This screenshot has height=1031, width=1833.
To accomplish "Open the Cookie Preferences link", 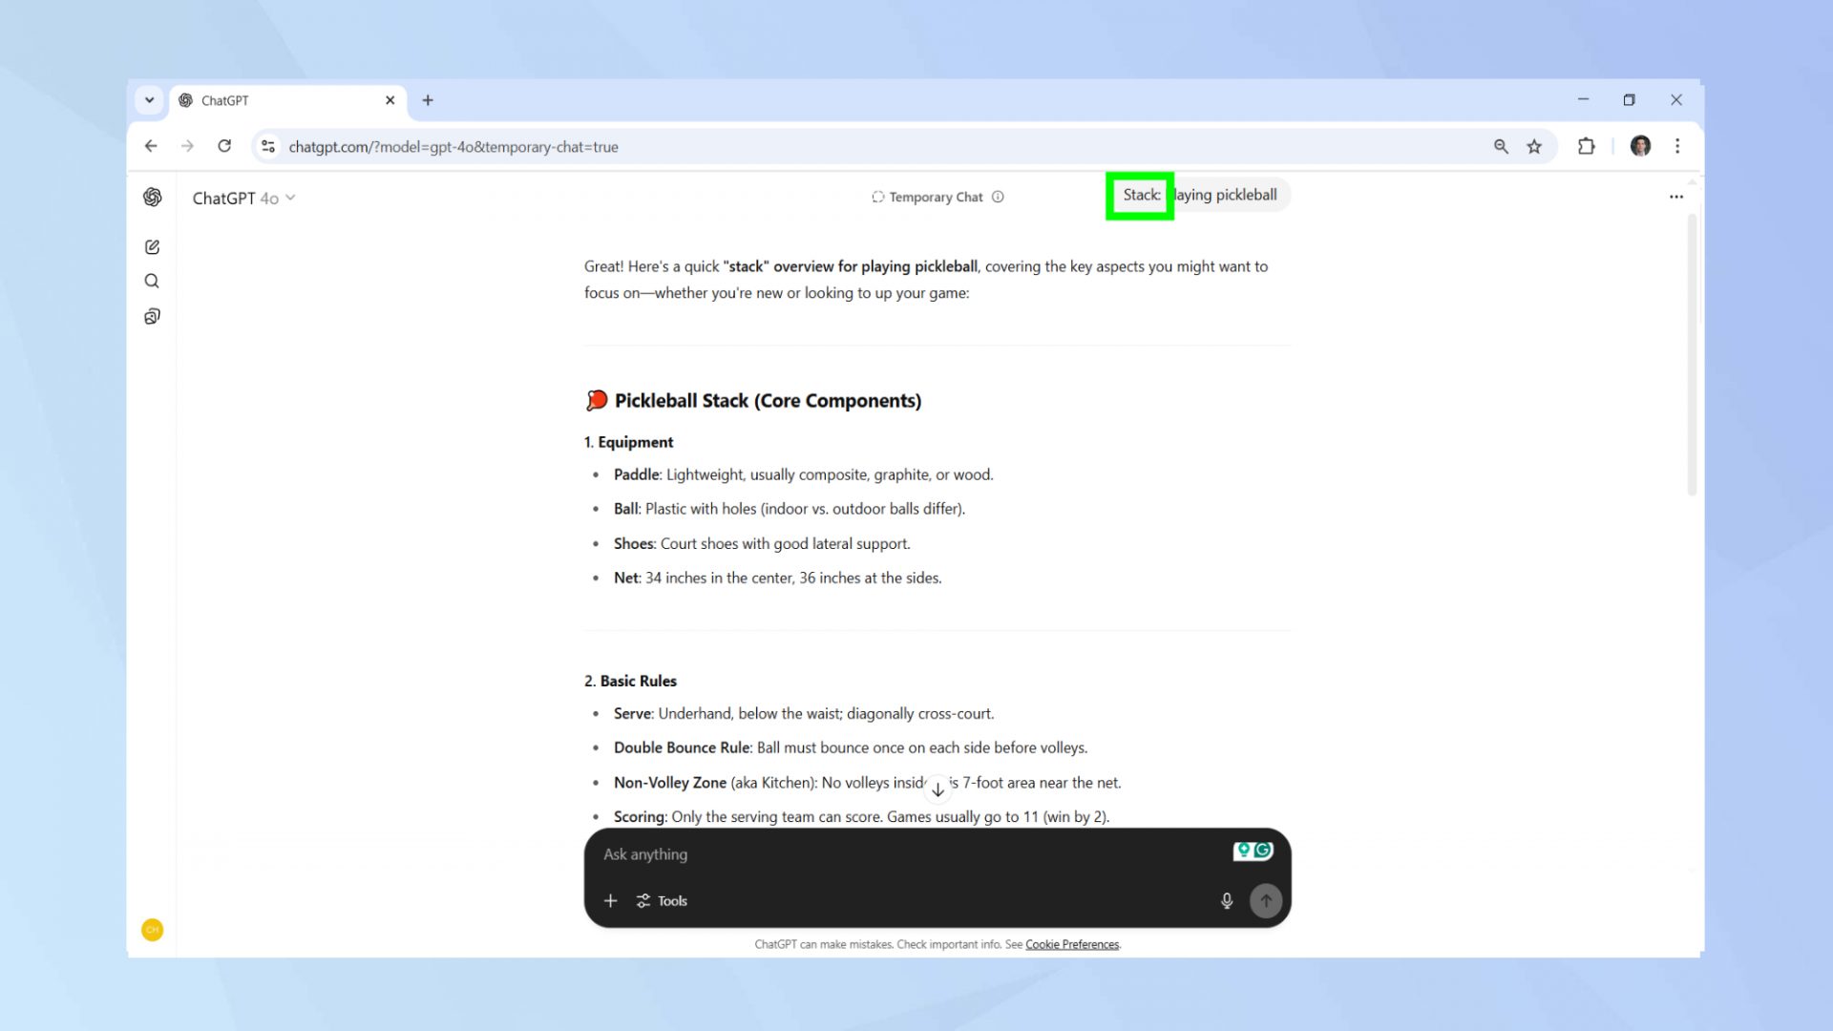I will click(1071, 944).
